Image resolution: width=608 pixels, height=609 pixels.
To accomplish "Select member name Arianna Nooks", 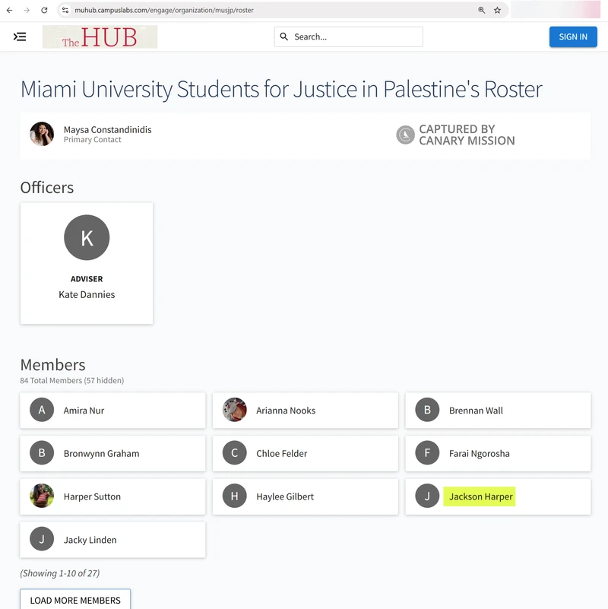I will [x=286, y=411].
